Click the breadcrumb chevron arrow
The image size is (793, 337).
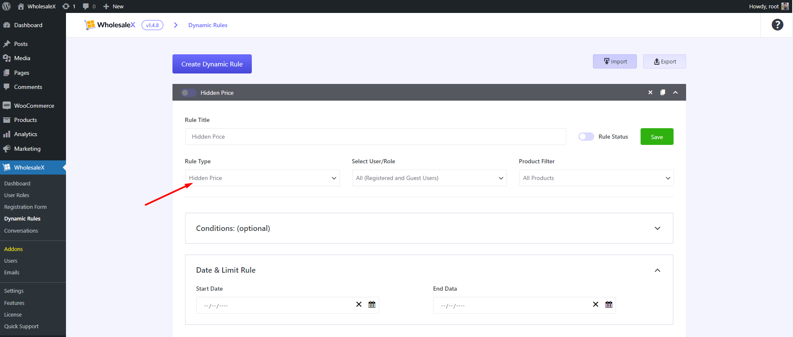click(x=176, y=25)
